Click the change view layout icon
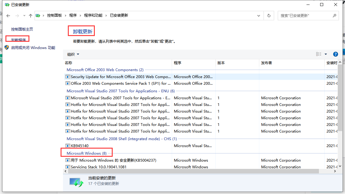Image resolution: width=345 pixels, height=194 pixels. tap(319, 54)
